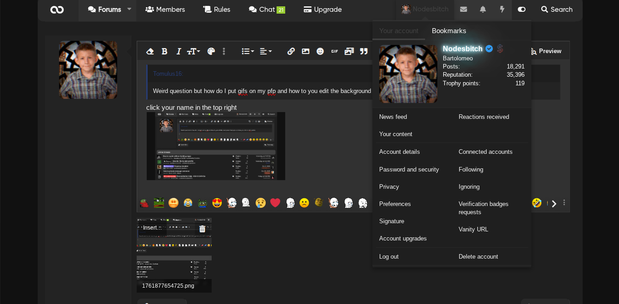Open the text color palette

point(211,51)
